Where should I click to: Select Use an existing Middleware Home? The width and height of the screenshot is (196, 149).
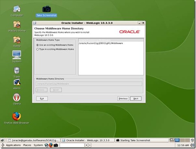tap(55, 45)
